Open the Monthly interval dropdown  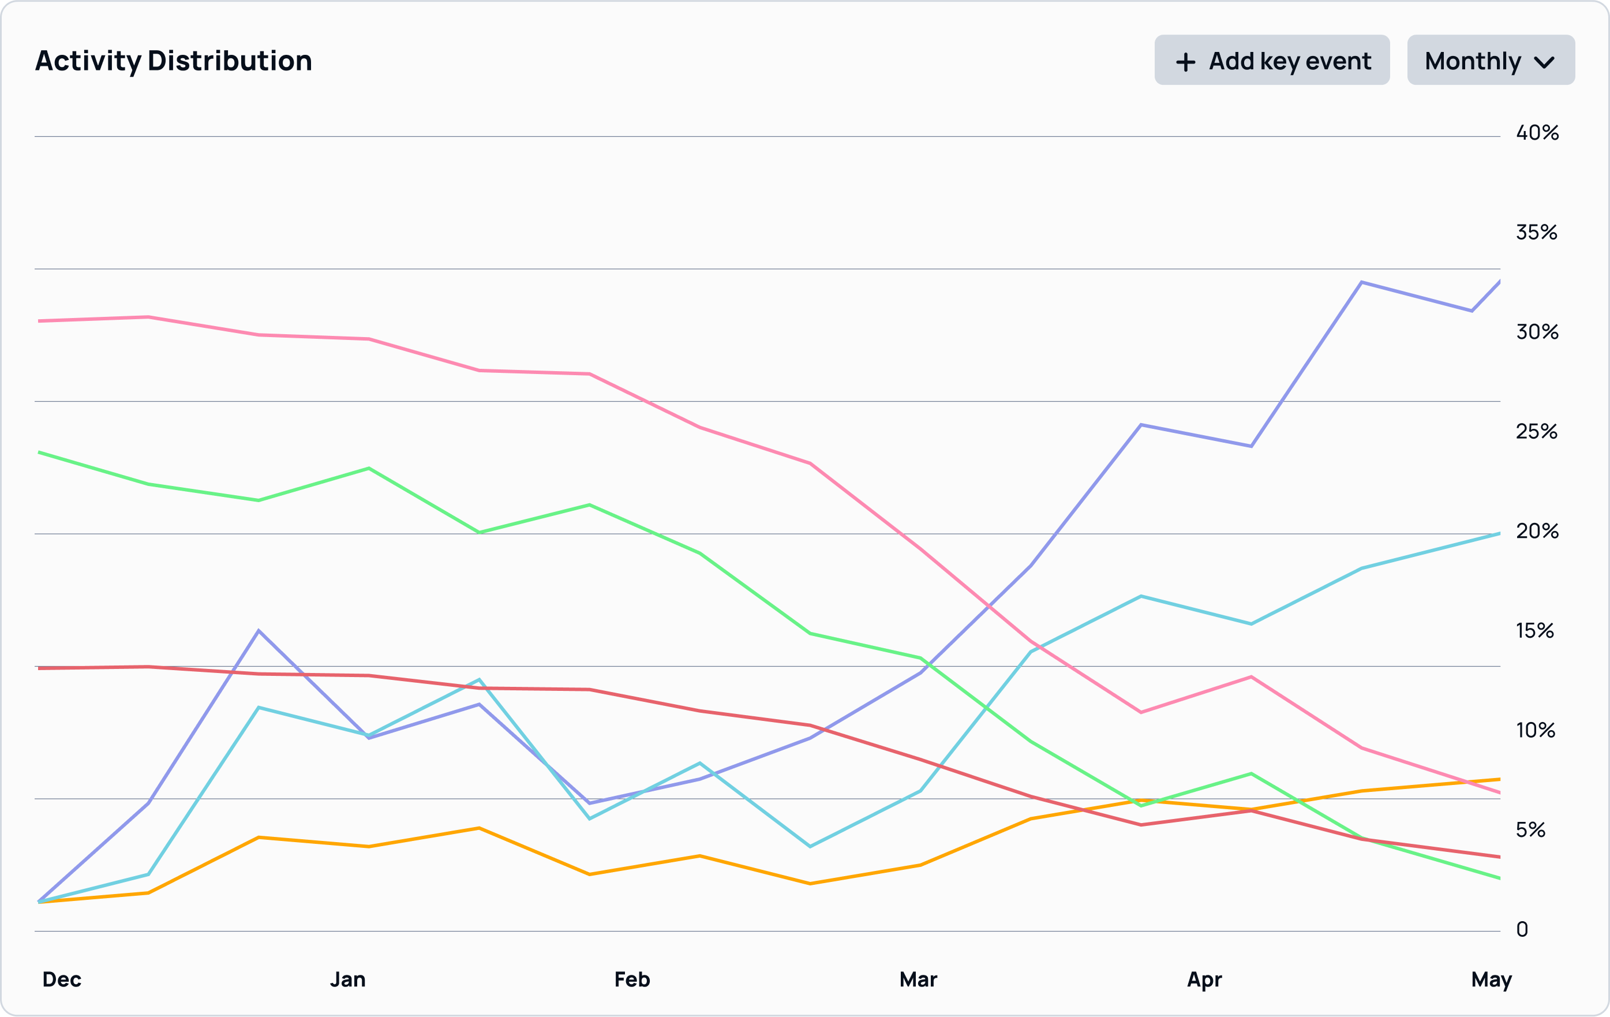(1491, 60)
